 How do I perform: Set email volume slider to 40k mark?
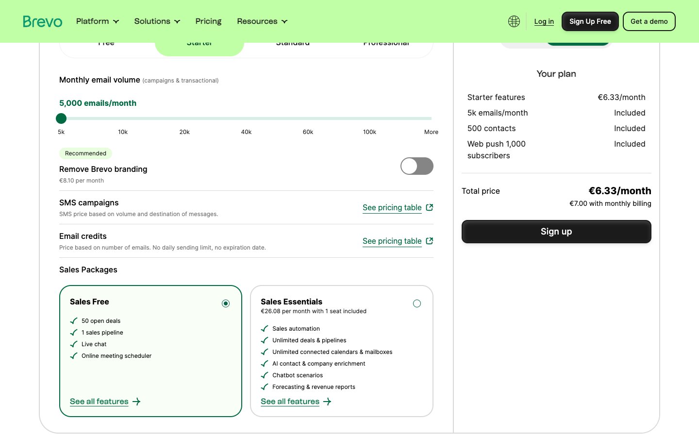(x=246, y=118)
